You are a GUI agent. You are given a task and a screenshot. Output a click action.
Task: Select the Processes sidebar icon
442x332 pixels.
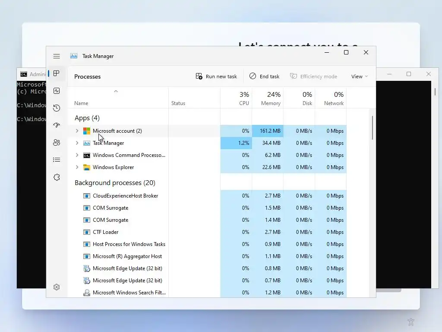[x=57, y=73]
